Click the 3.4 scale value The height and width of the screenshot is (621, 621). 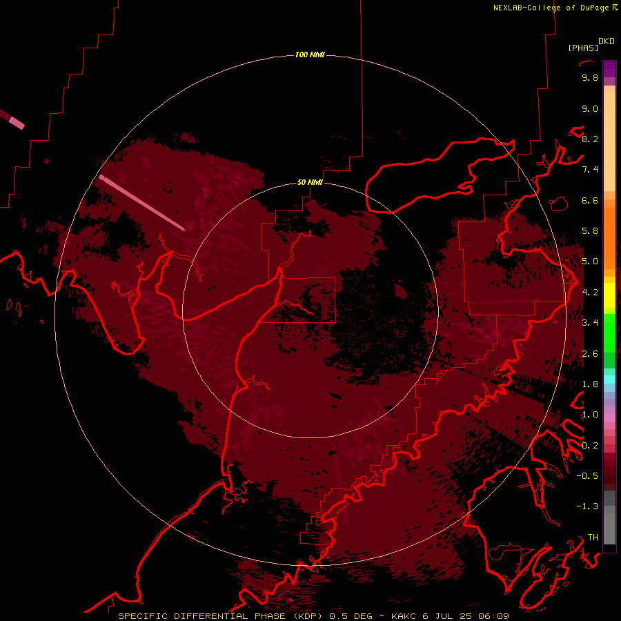click(590, 323)
